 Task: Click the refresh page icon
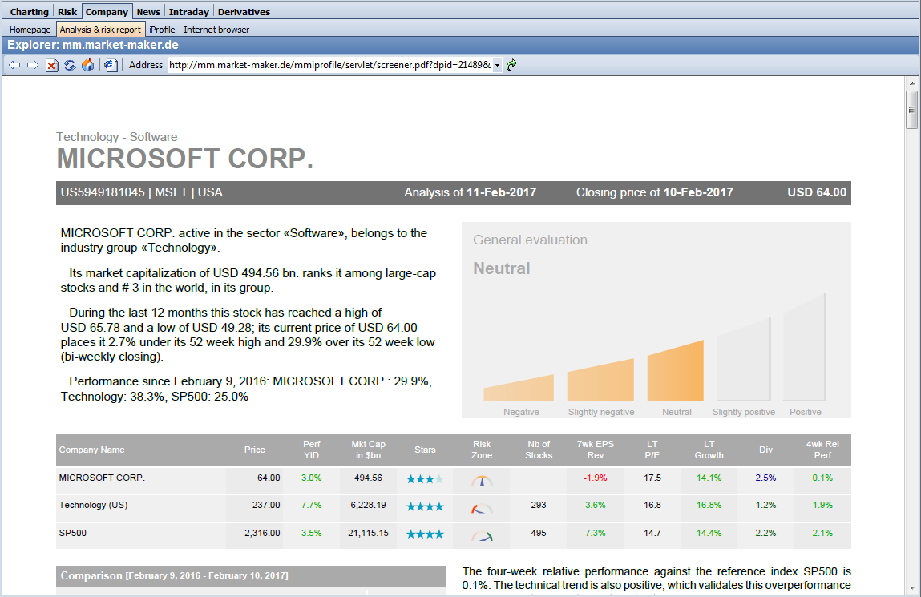point(70,65)
